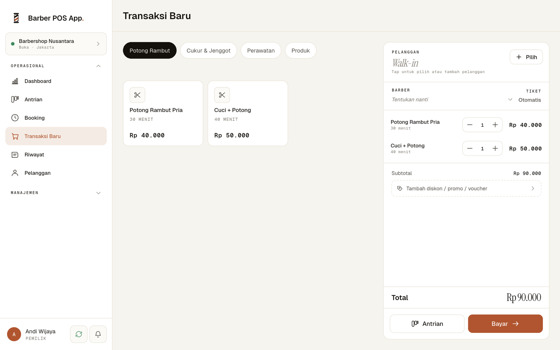This screenshot has height=350, width=560.
Task: Expand the Manajemen sidebar section
Action: [98, 193]
